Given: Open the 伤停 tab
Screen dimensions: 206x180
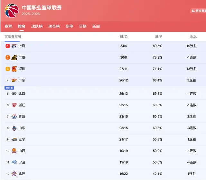Looking at the screenshot, I should click(x=70, y=26).
